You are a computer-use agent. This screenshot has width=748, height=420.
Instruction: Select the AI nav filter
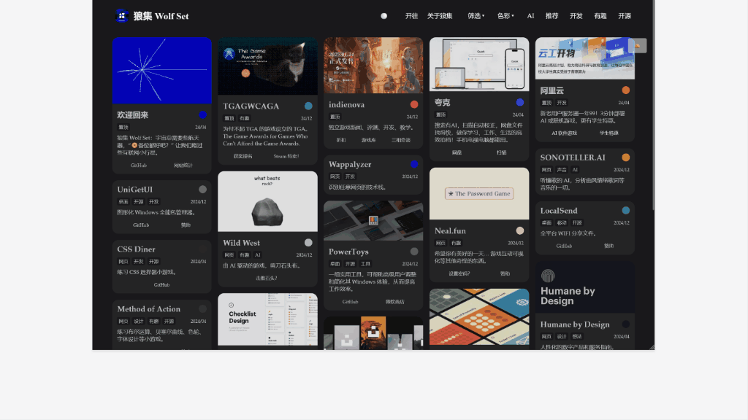[x=530, y=16]
